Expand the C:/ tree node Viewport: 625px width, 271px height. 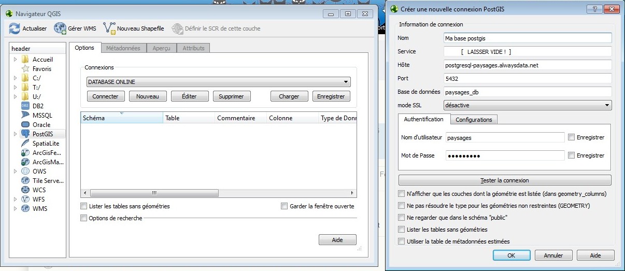click(x=16, y=78)
